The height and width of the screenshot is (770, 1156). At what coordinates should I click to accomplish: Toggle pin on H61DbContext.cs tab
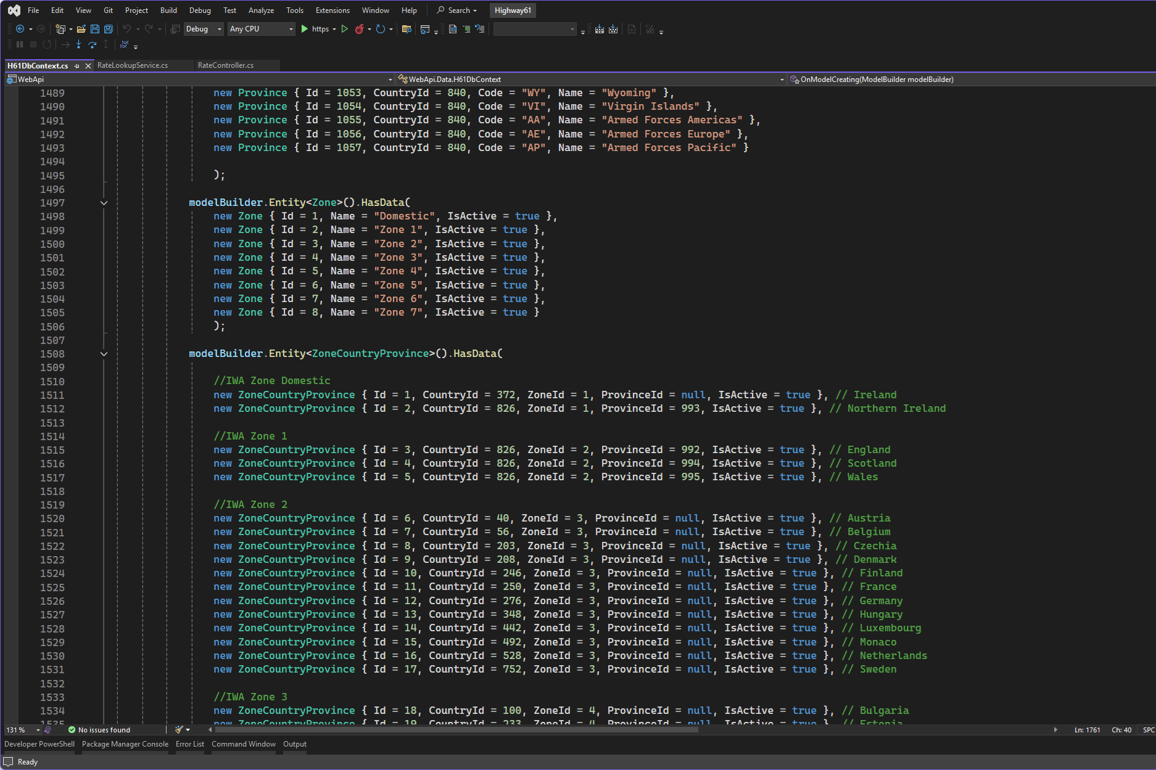click(77, 66)
